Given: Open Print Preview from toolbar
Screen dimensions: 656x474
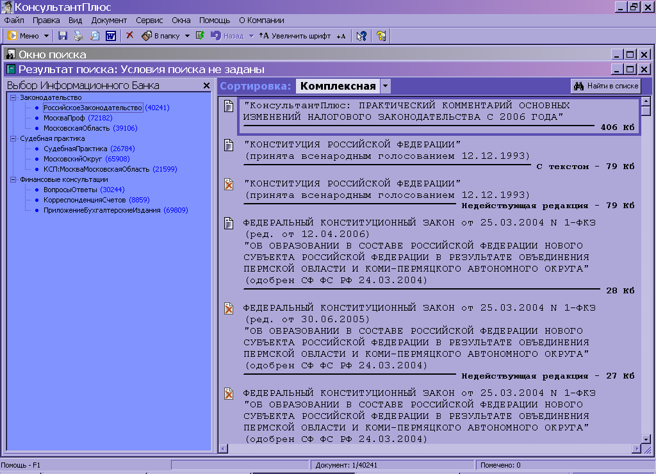Looking at the screenshot, I should 95,36.
